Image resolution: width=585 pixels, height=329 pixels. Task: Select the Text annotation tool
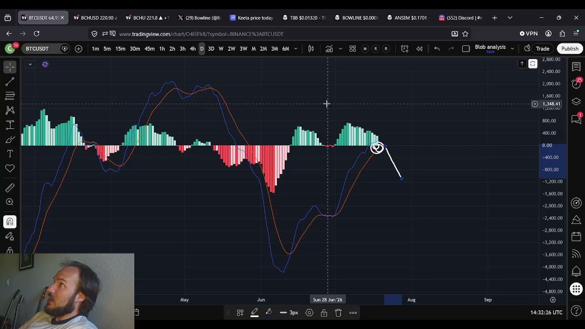click(x=10, y=154)
